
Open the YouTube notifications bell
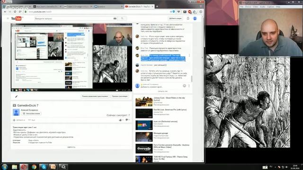click(x=188, y=18)
